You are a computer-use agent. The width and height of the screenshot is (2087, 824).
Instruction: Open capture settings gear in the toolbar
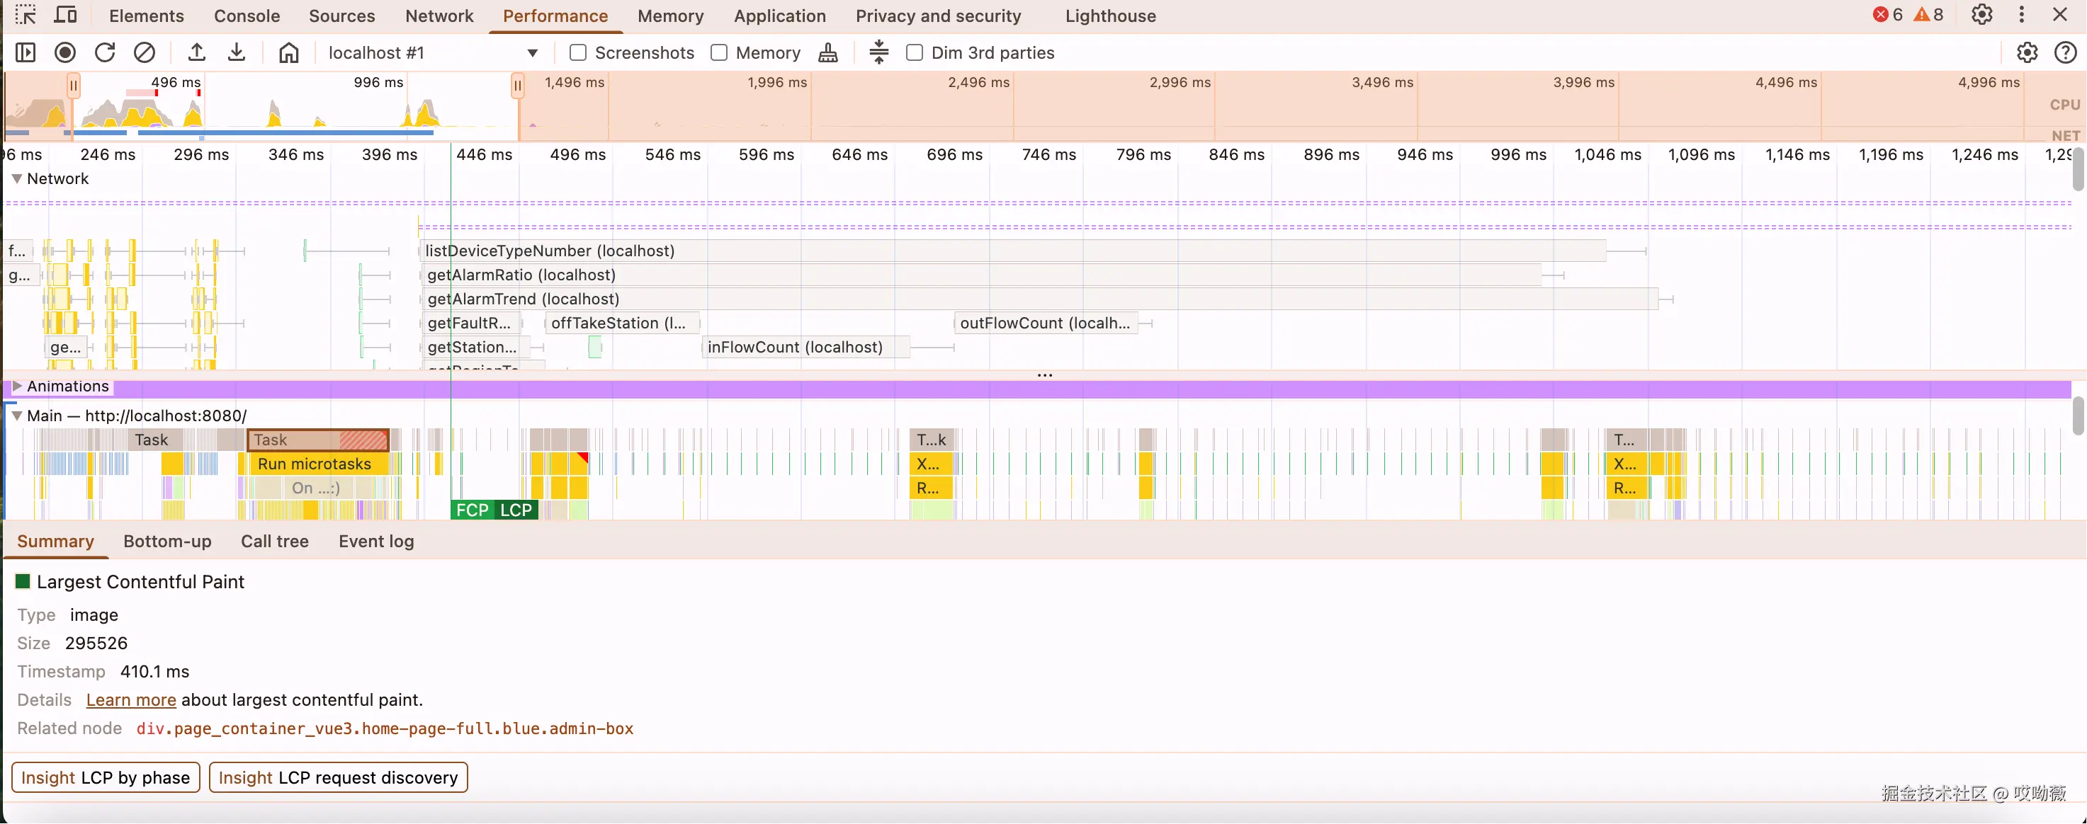[x=2026, y=52]
